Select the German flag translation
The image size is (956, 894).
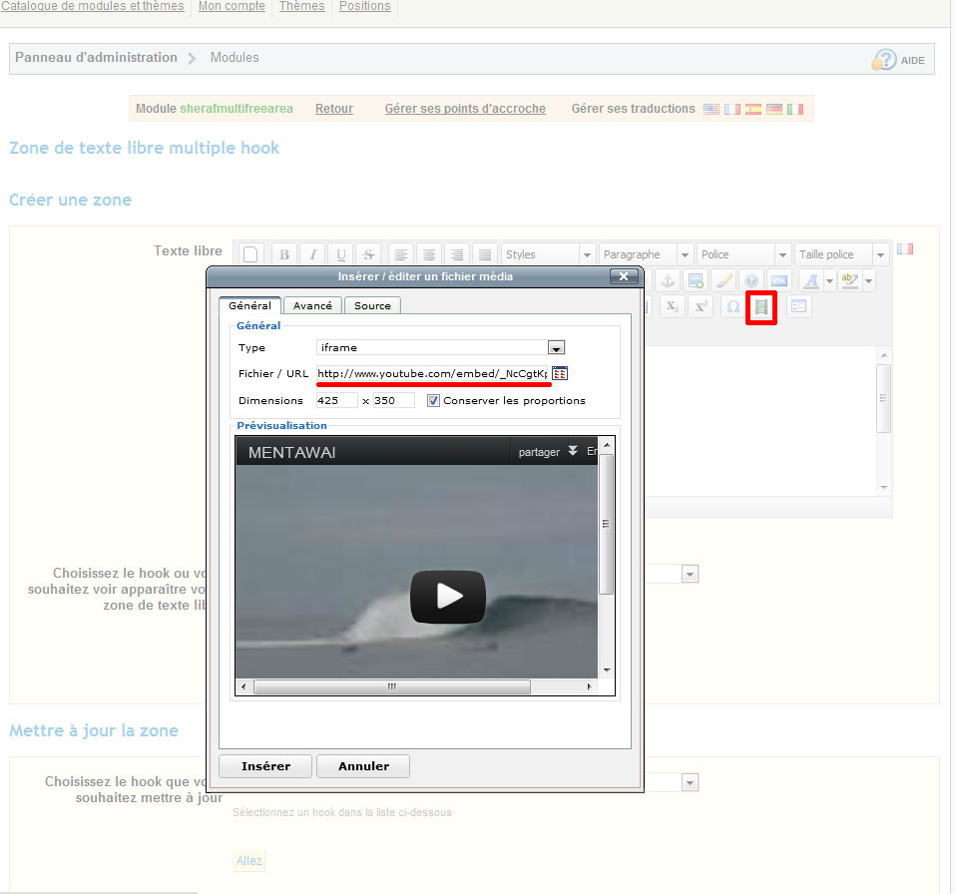774,109
